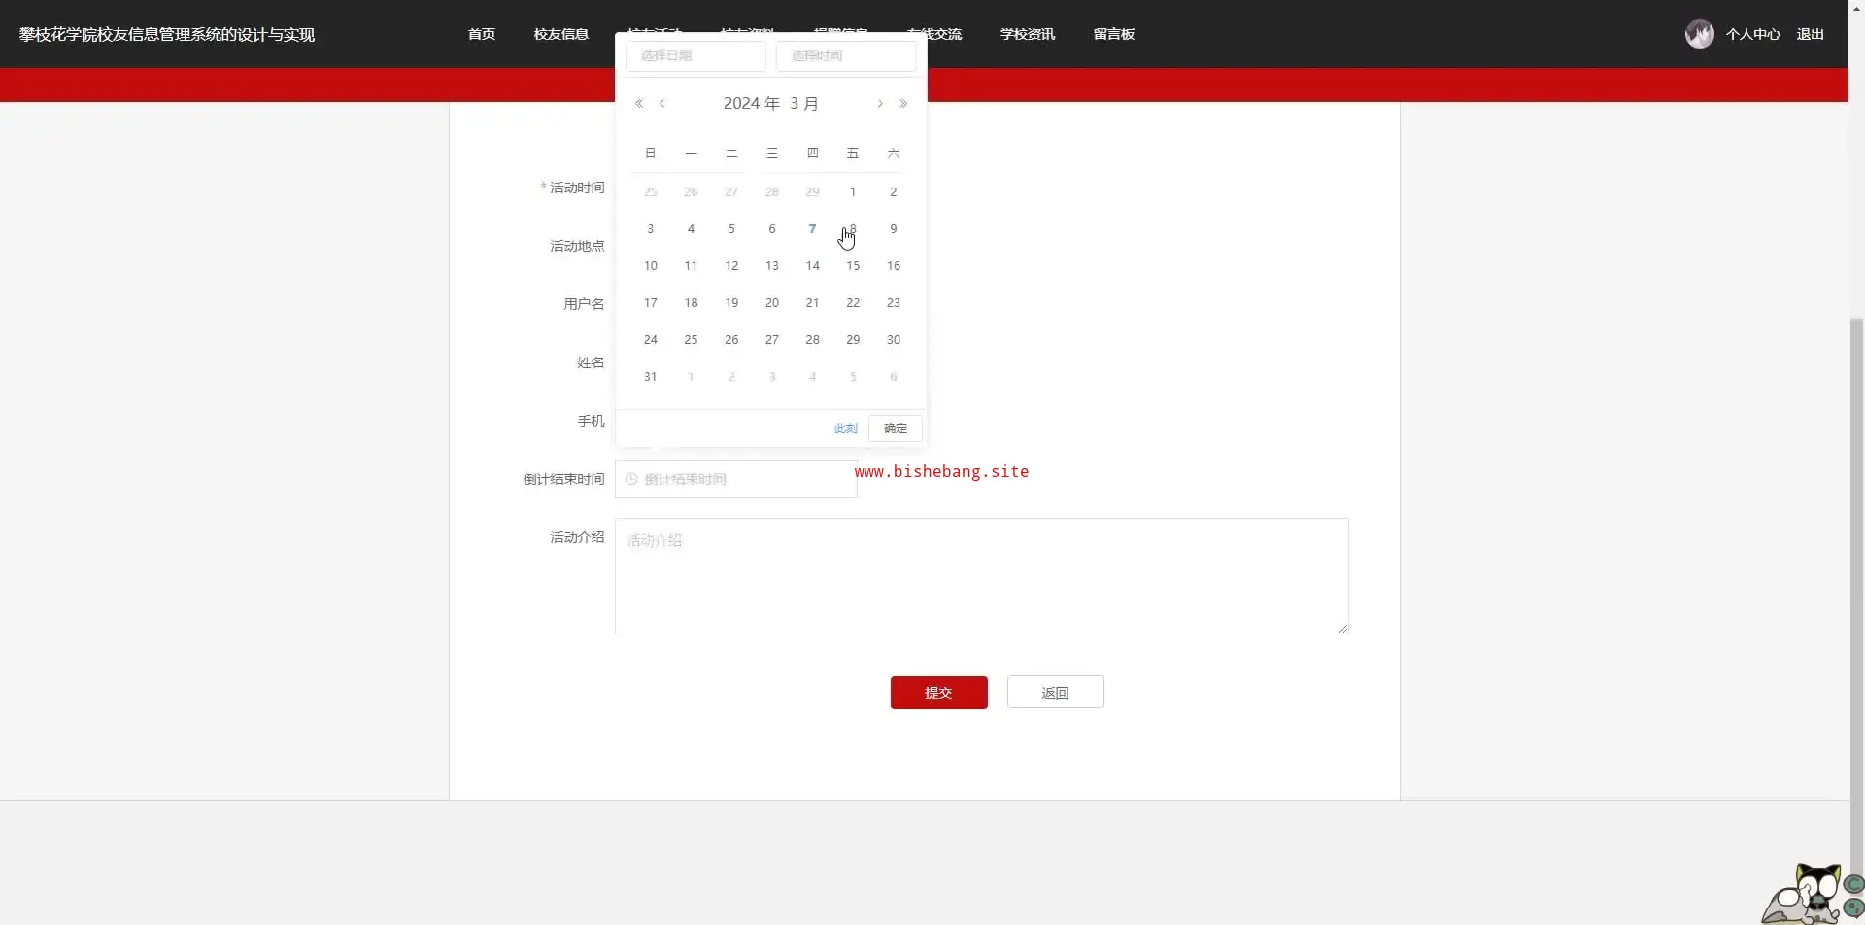The width and height of the screenshot is (1865, 925).
Task: Select the greyed February 25 date cell
Action: pyautogui.click(x=651, y=192)
